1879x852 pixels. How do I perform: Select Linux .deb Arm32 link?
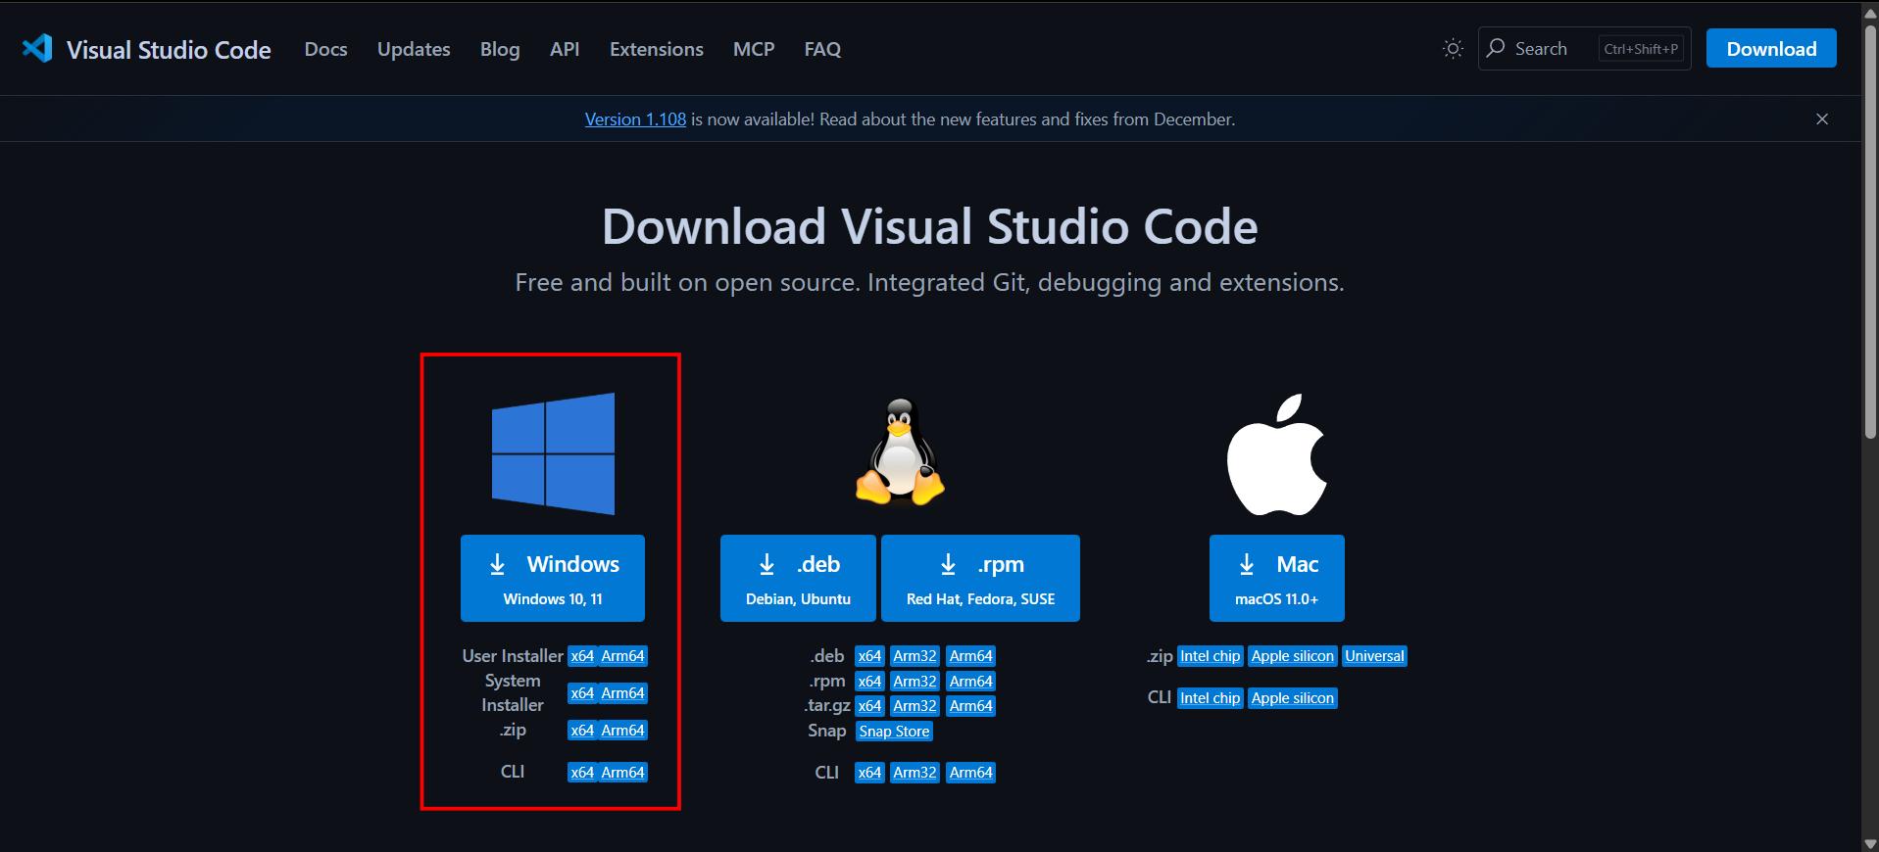coord(915,656)
